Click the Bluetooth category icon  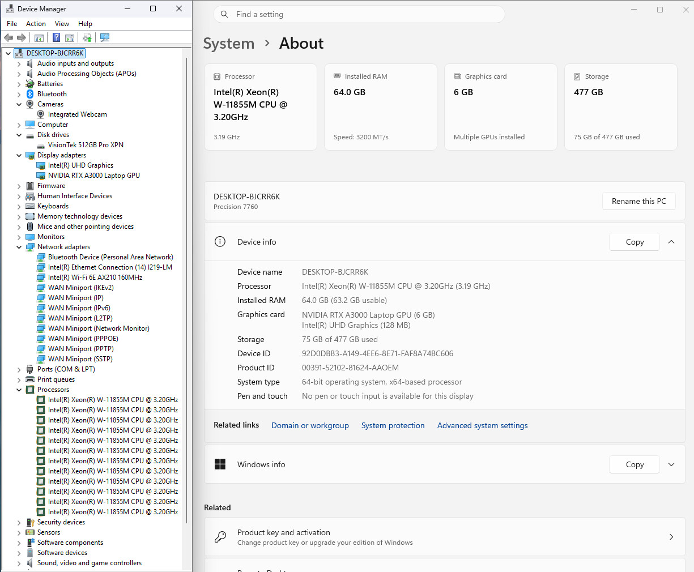click(30, 94)
